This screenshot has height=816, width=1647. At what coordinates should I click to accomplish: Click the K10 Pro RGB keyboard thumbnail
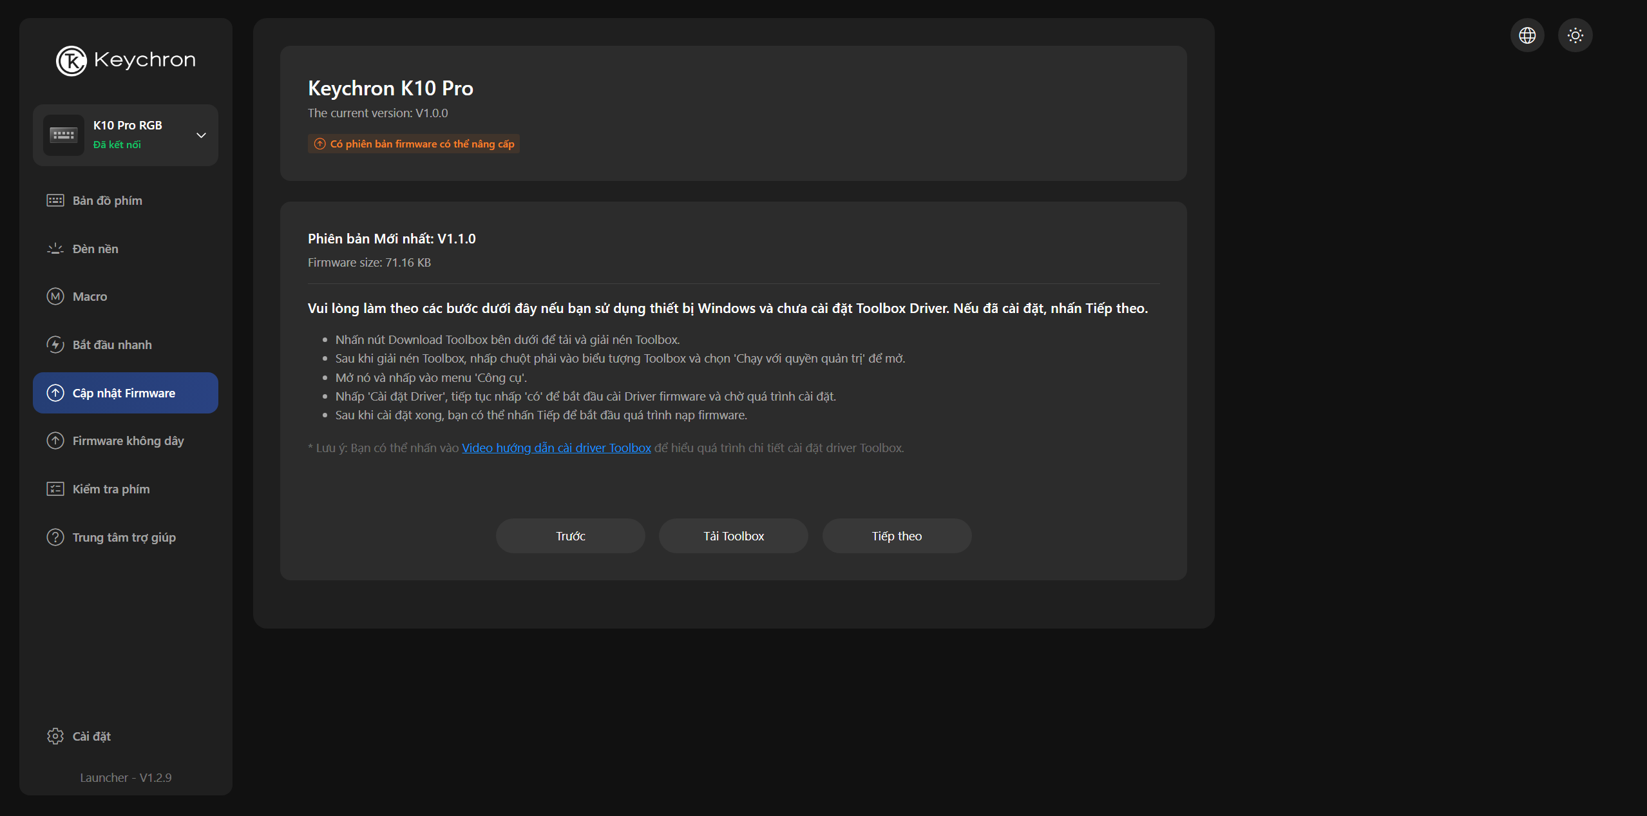[x=64, y=135]
